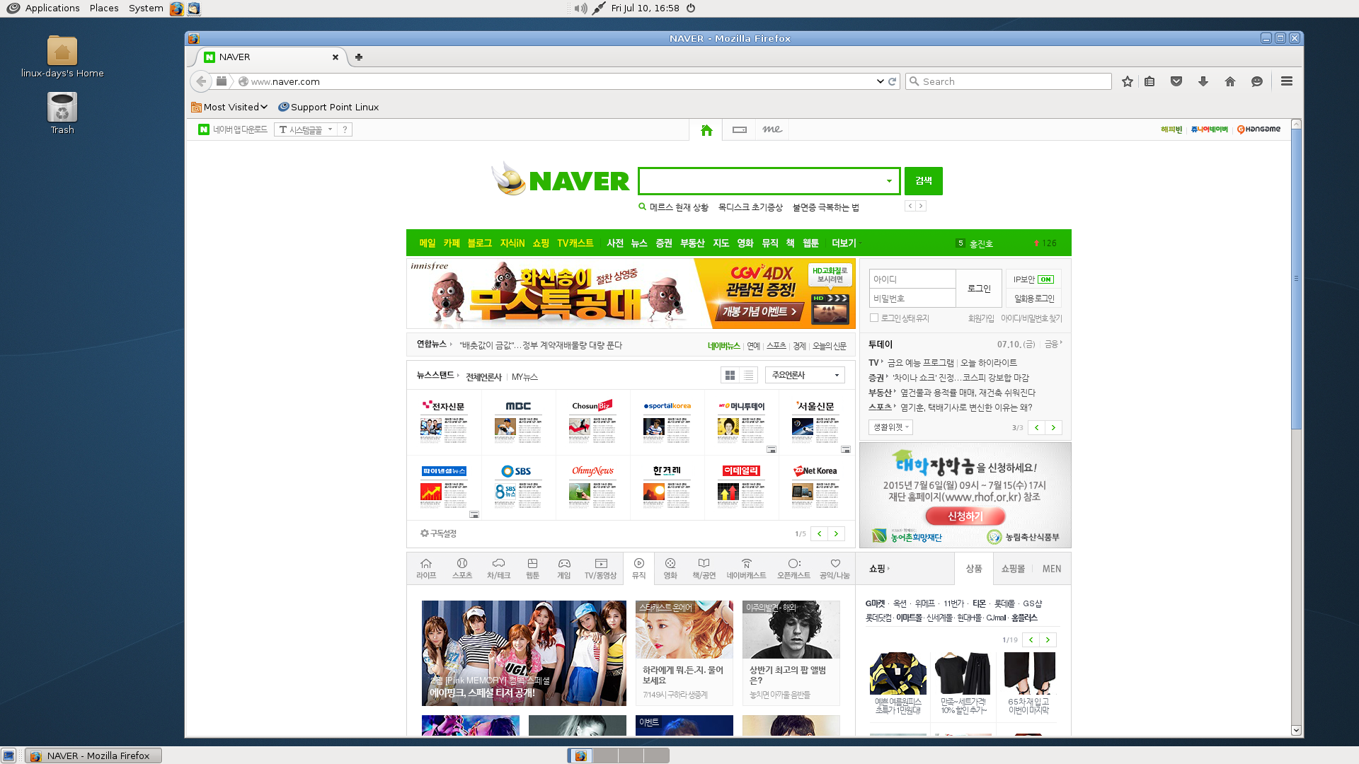Select the 라이프 category icon
The height and width of the screenshot is (764, 1359).
(x=426, y=568)
